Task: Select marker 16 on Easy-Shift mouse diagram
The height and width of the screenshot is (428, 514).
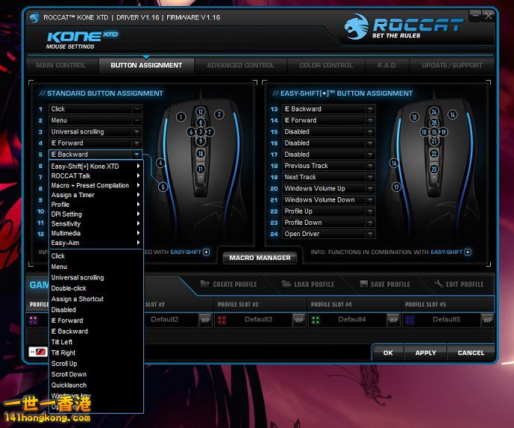Action: 394,163
